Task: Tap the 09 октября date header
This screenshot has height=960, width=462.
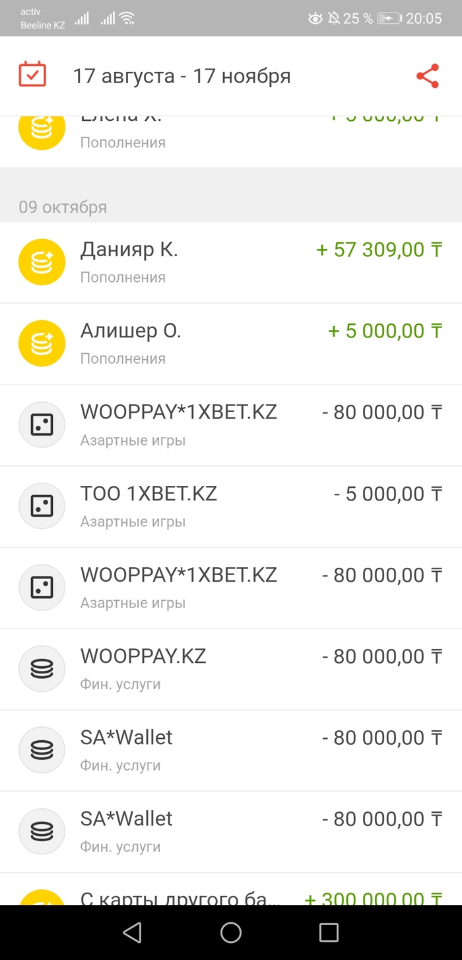Action: point(63,207)
